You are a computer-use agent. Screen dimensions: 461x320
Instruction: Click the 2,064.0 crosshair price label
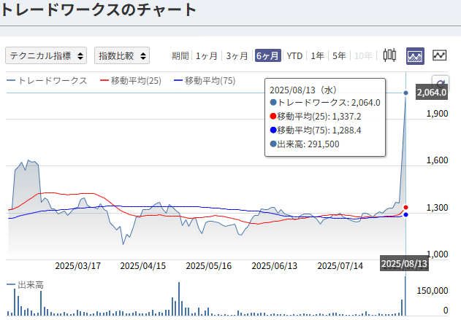pyautogui.click(x=432, y=93)
